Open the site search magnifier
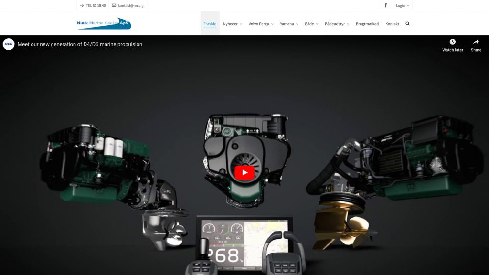The height and width of the screenshot is (275, 489). pyautogui.click(x=407, y=23)
